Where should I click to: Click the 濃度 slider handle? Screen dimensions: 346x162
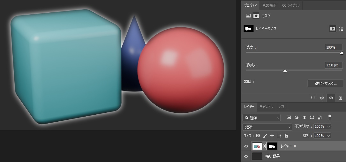[342, 53]
